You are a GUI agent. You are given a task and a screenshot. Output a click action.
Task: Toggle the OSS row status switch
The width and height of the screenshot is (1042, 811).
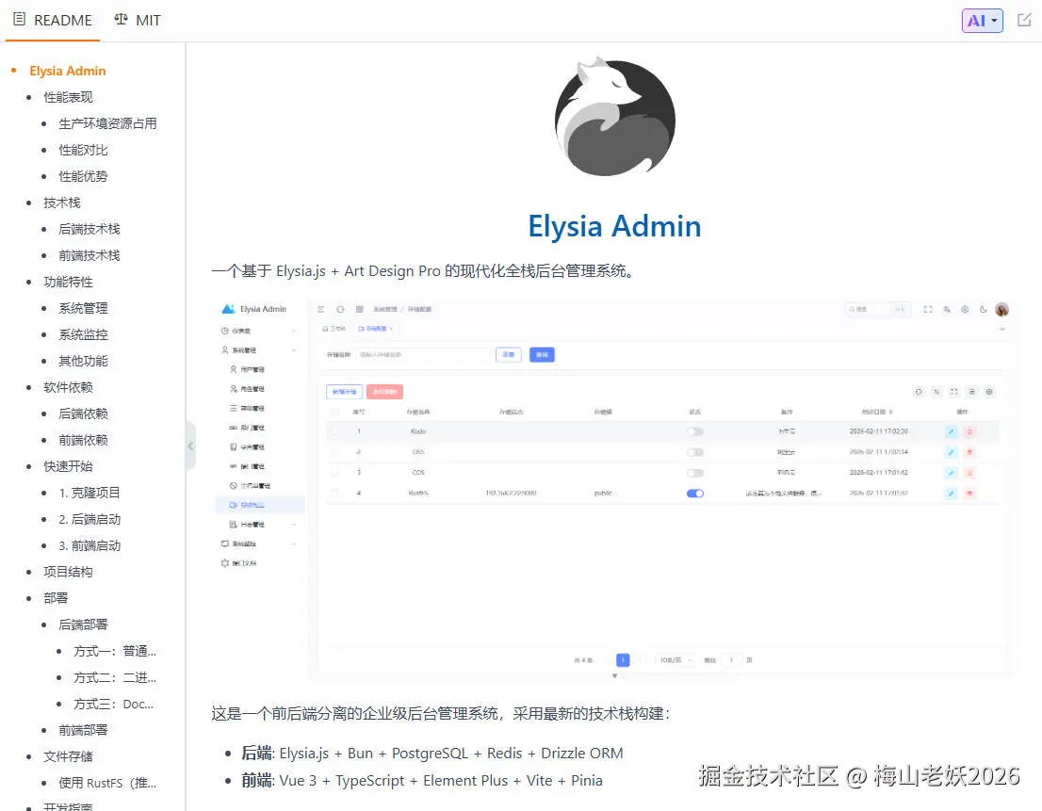pos(695,452)
